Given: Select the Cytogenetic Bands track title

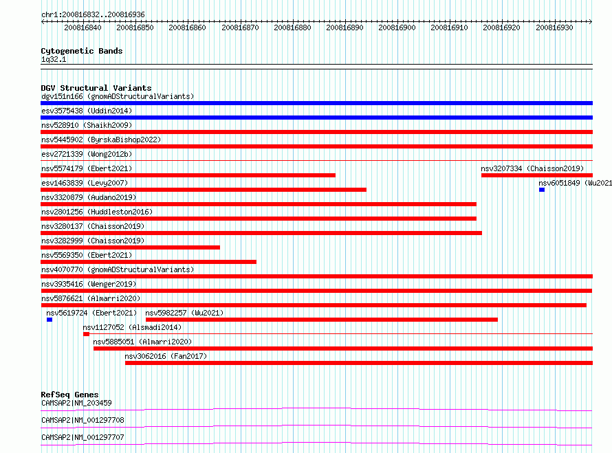Looking at the screenshot, I should click(x=82, y=51).
